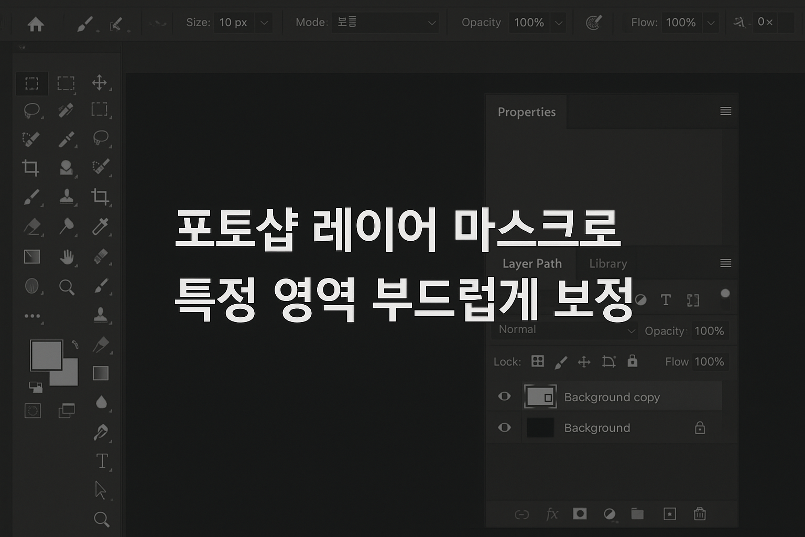Screen dimensions: 805x537
Task: Open the top Flow dropdown arrow
Action: pyautogui.click(x=711, y=23)
